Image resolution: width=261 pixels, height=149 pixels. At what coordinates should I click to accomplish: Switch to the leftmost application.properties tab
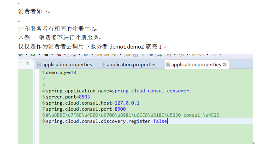click(64, 65)
